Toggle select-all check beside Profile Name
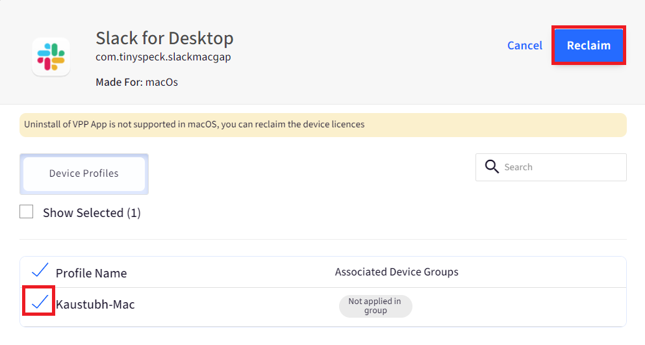645x345 pixels. [40, 270]
